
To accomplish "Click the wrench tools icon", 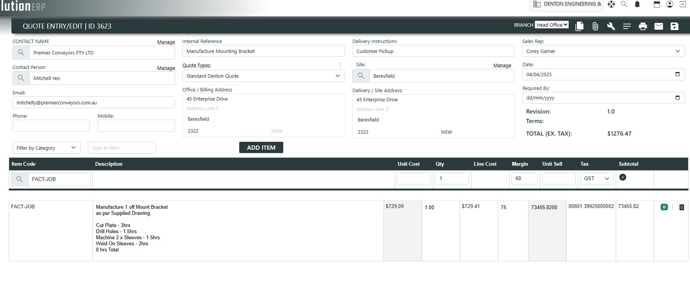I will click(x=611, y=26).
